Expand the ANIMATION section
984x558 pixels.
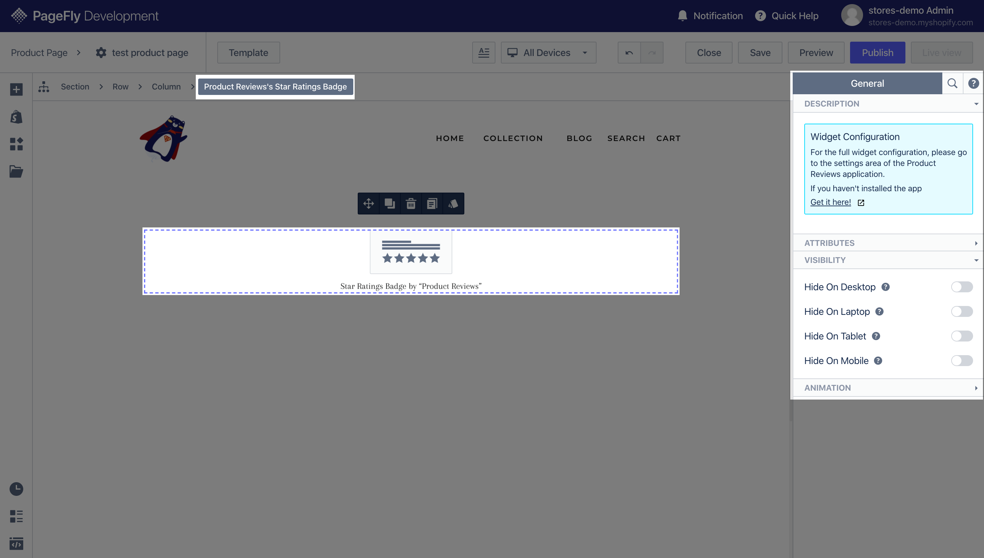click(x=888, y=388)
